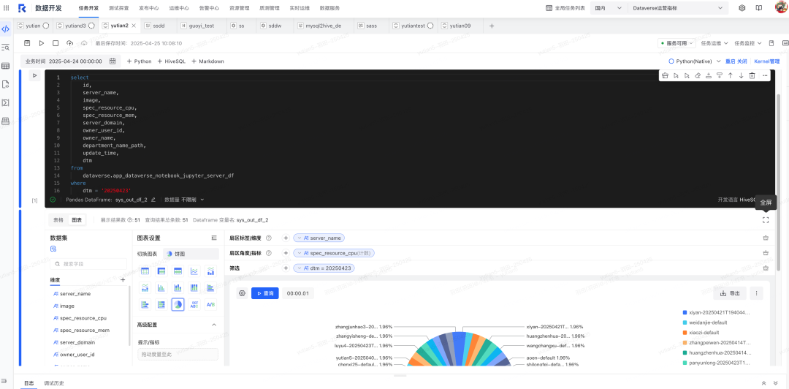789x389 pixels.
Task: Click the 重启 kernel link
Action: (730, 61)
